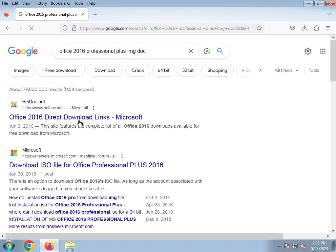Open the File menu
Image resolution: width=336 pixels, height=252 pixels.
click(x=5, y=3)
